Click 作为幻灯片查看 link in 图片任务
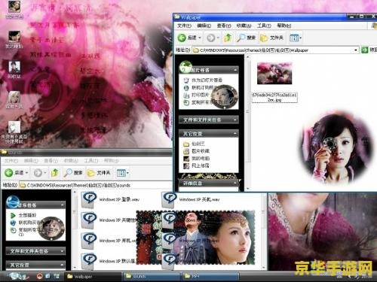Viewport: 377px width, 282px height. point(207,80)
